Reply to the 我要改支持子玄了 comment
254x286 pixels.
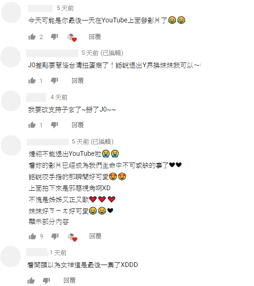78,125
